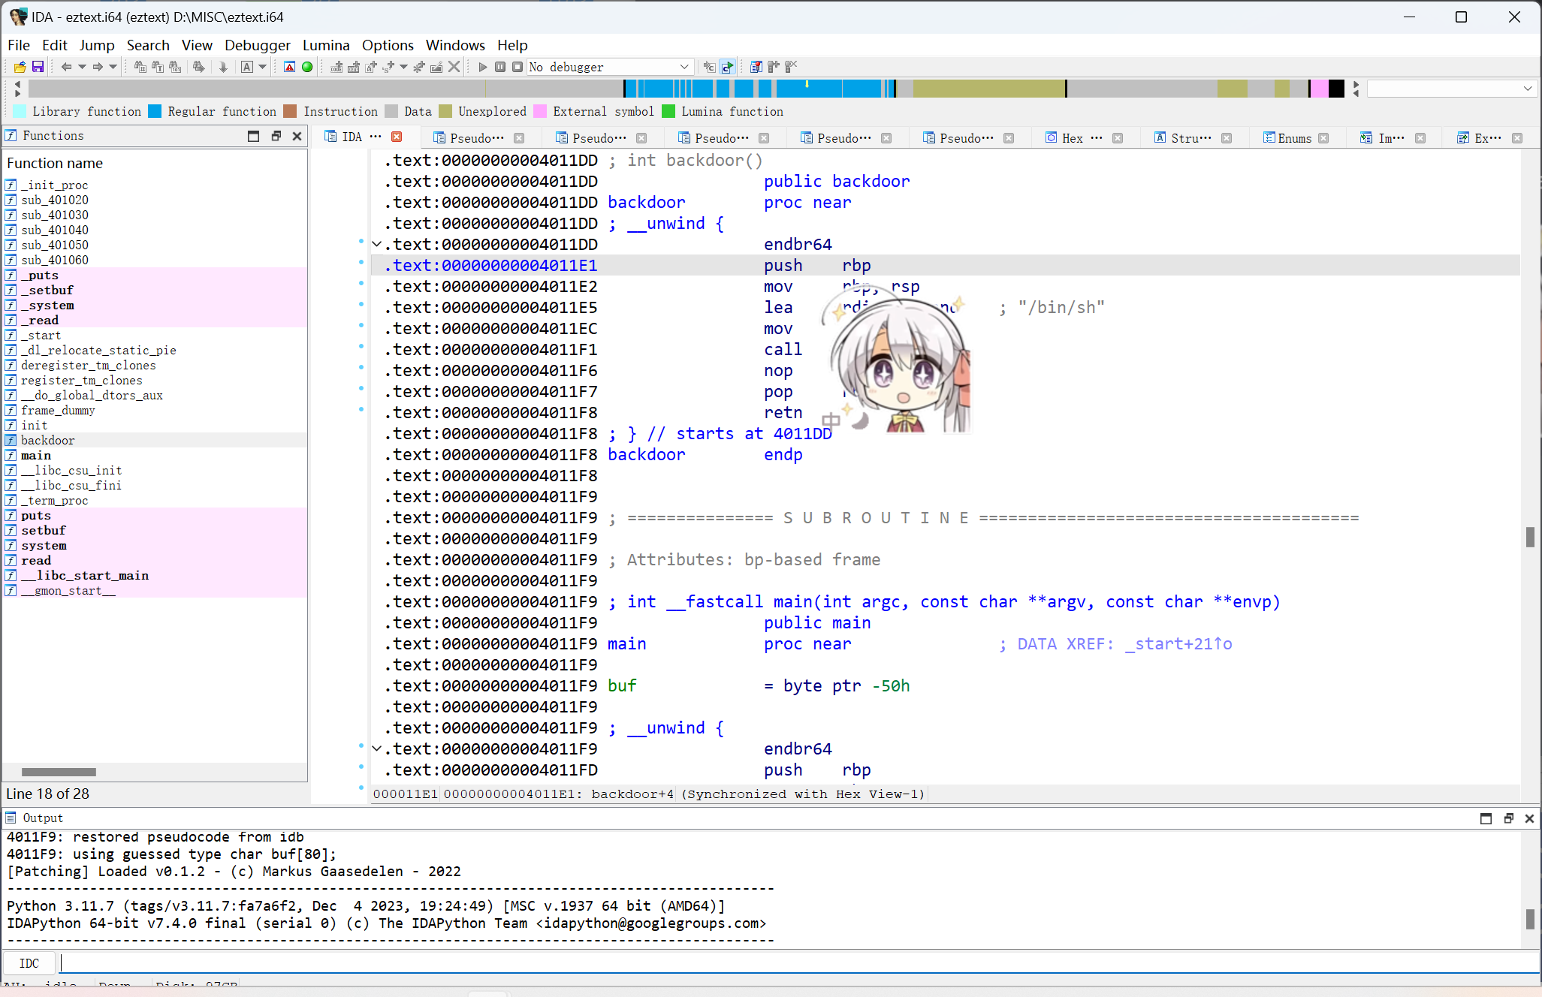
Task: Open the navigation band address dropdown
Action: click(x=1527, y=89)
